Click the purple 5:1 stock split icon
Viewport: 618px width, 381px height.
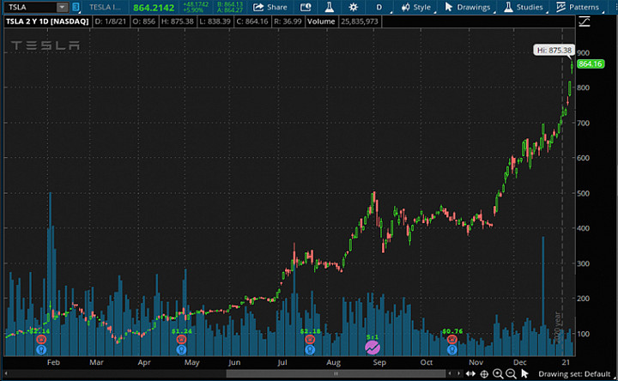(373, 348)
